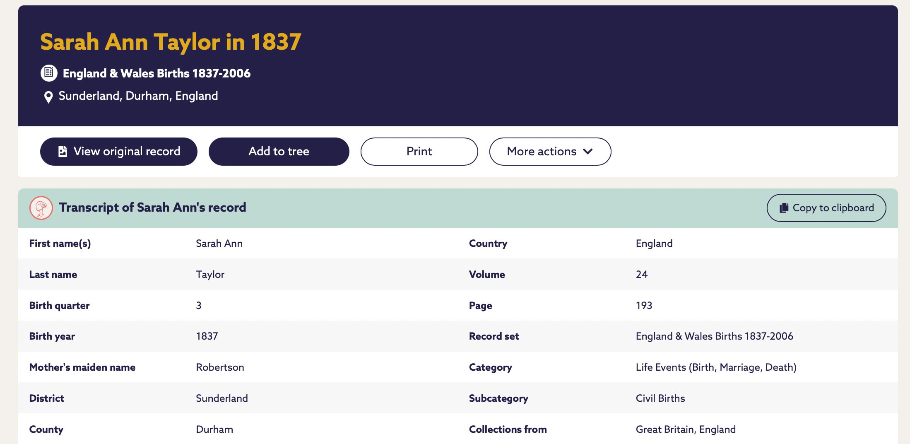Copy transcript to clipboard

(826, 208)
